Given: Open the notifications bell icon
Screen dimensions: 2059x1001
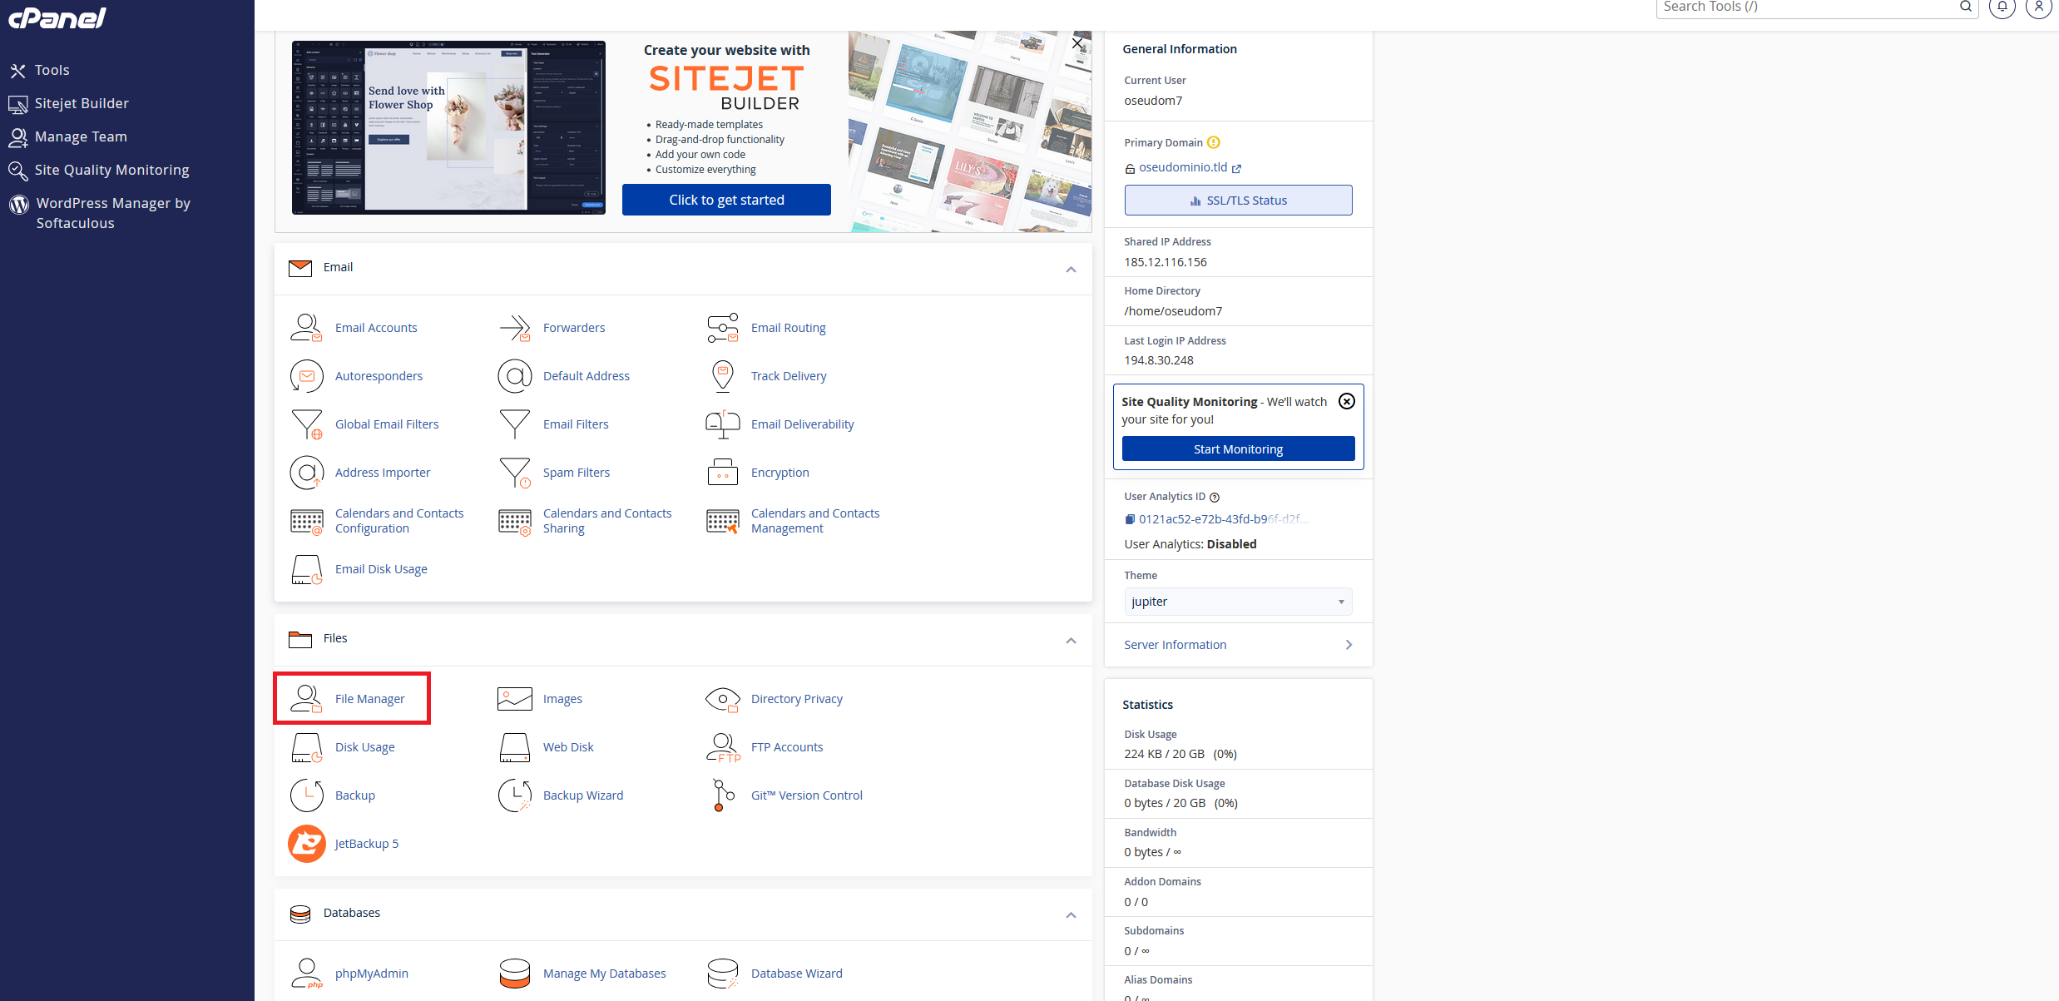Looking at the screenshot, I should 2002,7.
